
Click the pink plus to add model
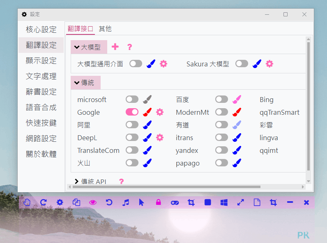pyautogui.click(x=115, y=47)
